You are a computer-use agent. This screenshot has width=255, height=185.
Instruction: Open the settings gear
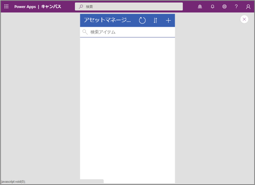(x=224, y=6)
